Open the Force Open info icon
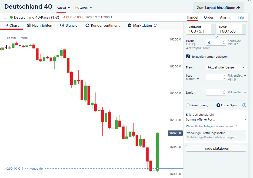Image resolution: width=253 pixels, height=178 pixels. tap(244, 105)
